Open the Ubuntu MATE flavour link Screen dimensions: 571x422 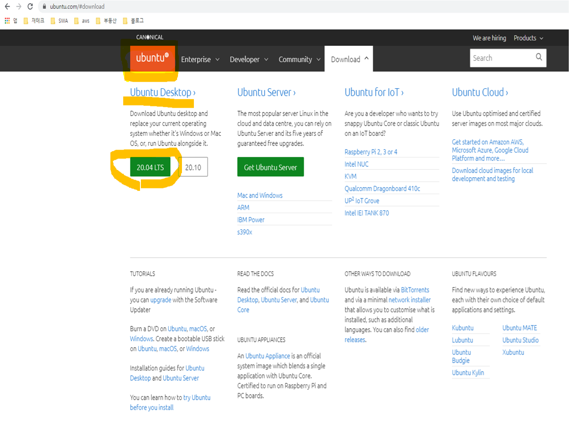[x=520, y=328]
